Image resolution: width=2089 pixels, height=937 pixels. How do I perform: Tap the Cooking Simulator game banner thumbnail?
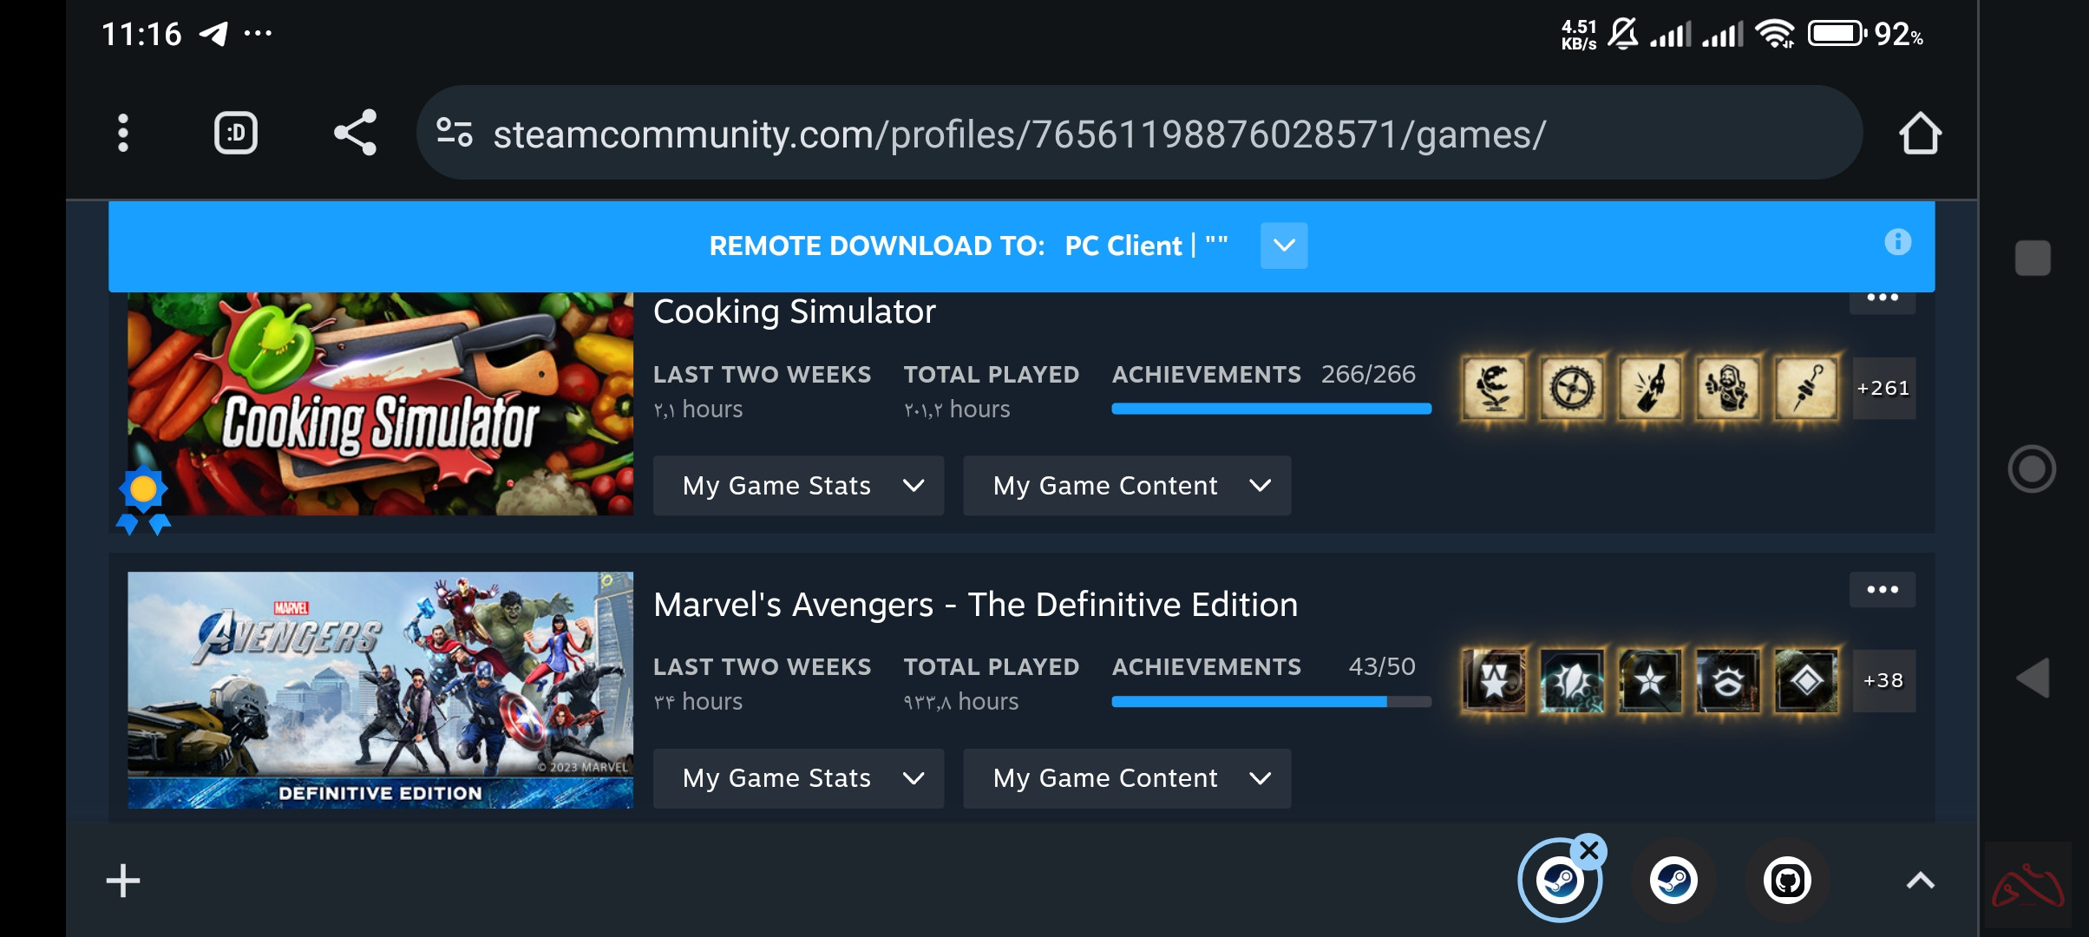pos(379,403)
